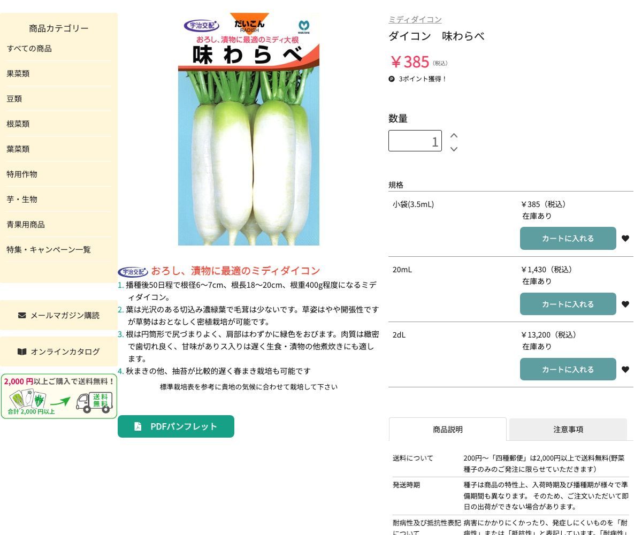Open the ミディダイコン breadcrumb link
This screenshot has width=642, height=535.
[415, 19]
